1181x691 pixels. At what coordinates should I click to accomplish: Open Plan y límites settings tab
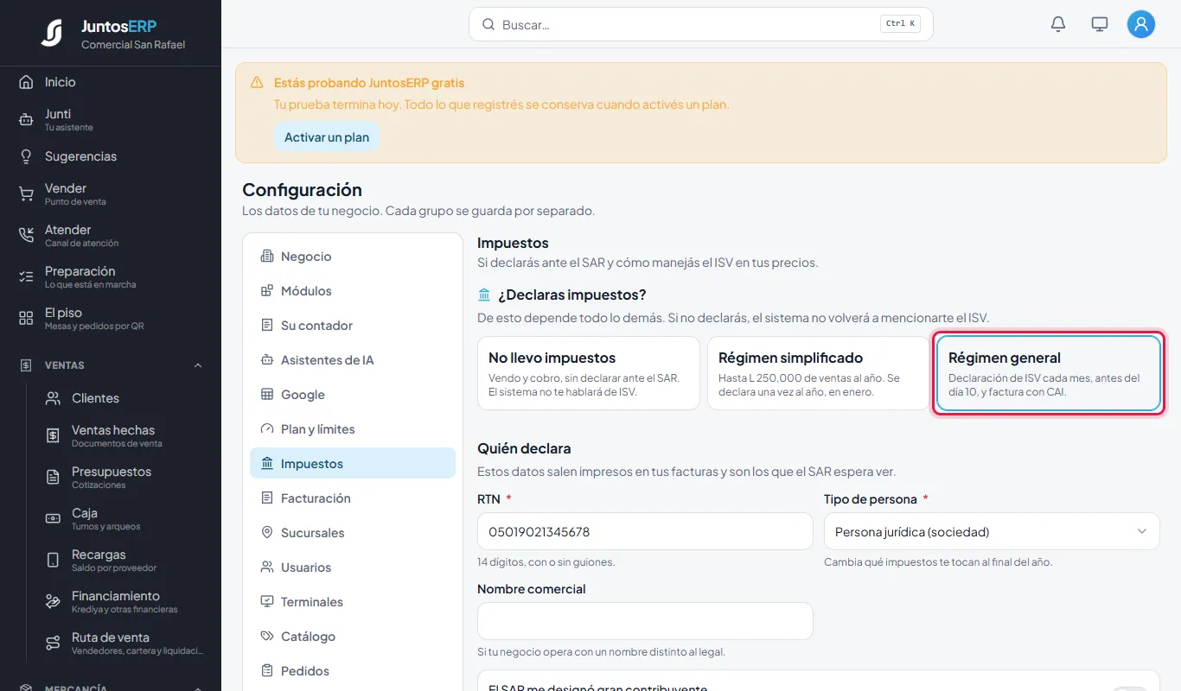click(x=353, y=429)
